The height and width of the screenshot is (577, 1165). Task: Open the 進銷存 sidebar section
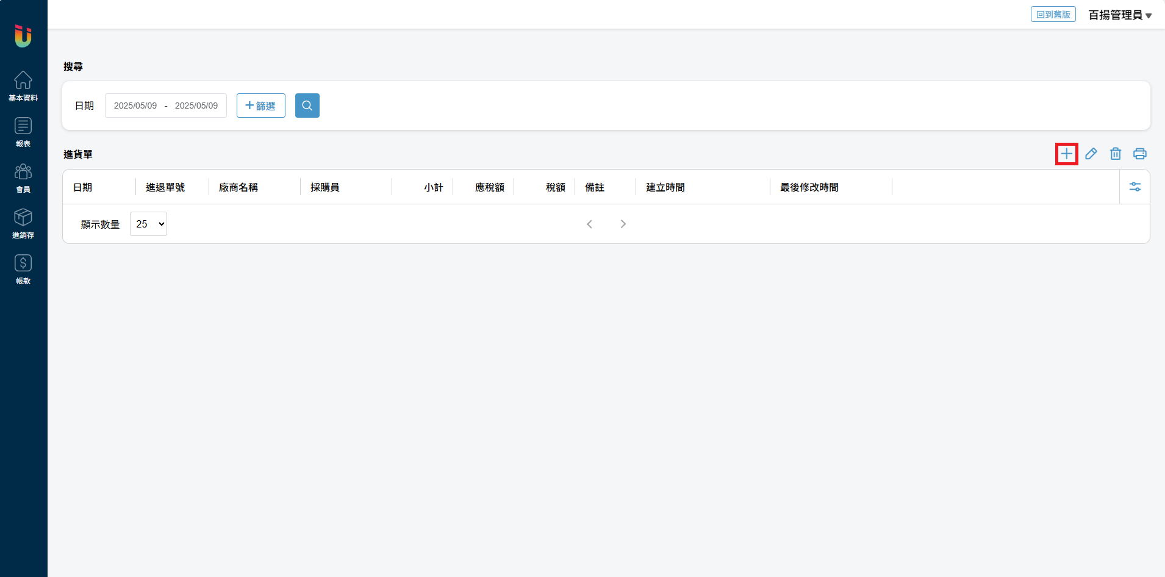[x=23, y=223]
